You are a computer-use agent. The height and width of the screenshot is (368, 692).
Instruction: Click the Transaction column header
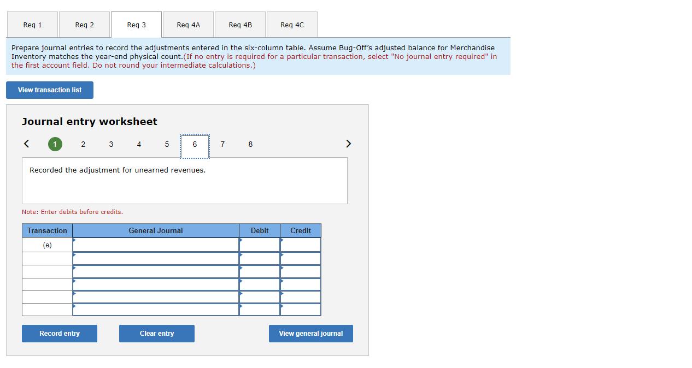point(48,230)
